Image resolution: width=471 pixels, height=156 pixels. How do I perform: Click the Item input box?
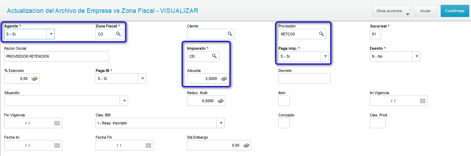click(x=284, y=101)
